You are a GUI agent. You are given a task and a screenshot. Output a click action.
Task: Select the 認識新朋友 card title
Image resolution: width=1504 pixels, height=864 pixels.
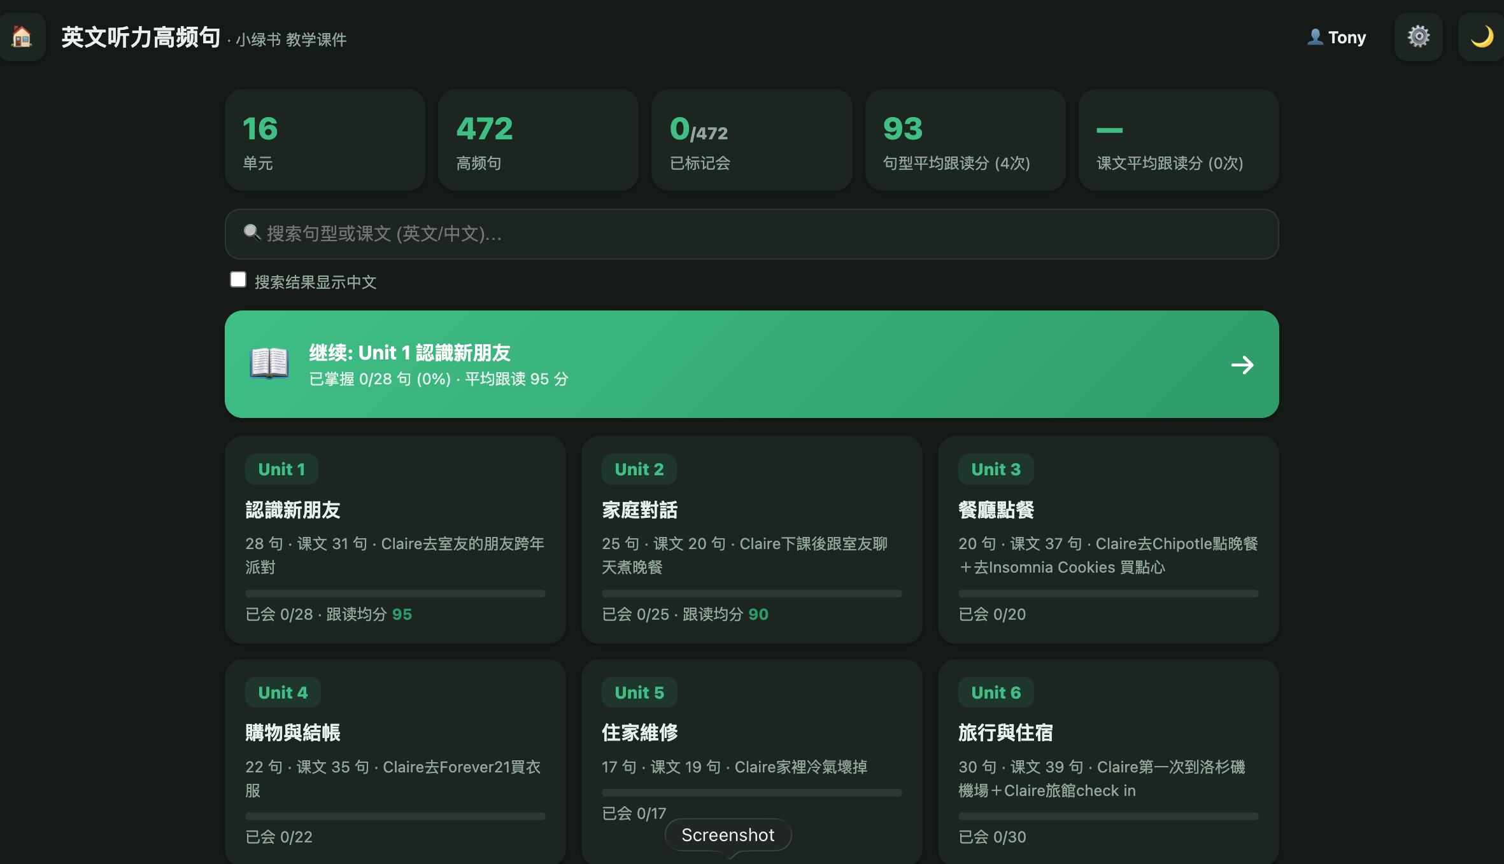(x=293, y=510)
